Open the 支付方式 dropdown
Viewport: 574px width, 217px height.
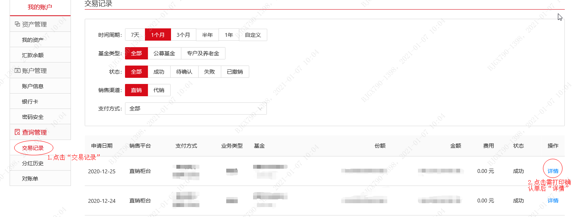[x=196, y=108]
